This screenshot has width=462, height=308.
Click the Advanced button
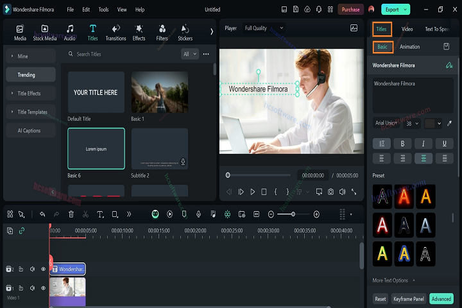pos(441,299)
